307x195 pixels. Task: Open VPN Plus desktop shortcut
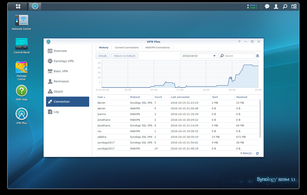(21, 116)
